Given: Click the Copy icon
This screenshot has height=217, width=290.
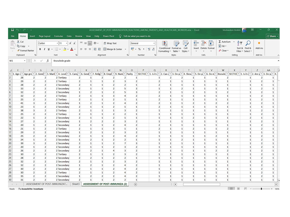Looking at the screenshot, I should click(x=18, y=46).
